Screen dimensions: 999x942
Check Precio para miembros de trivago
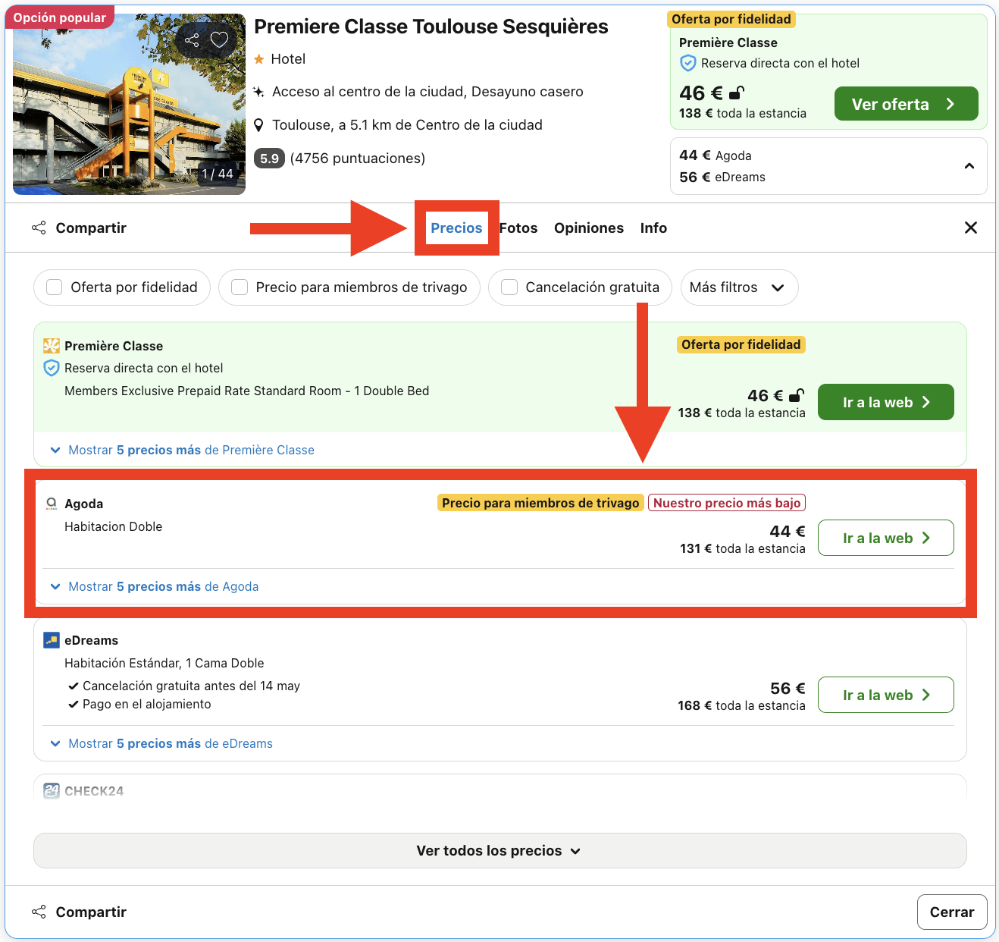pos(240,287)
